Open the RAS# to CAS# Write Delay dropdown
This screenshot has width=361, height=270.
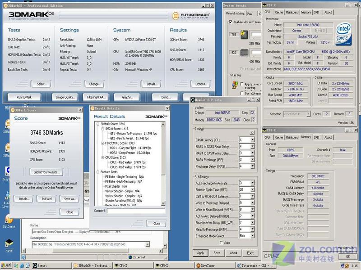252,153
